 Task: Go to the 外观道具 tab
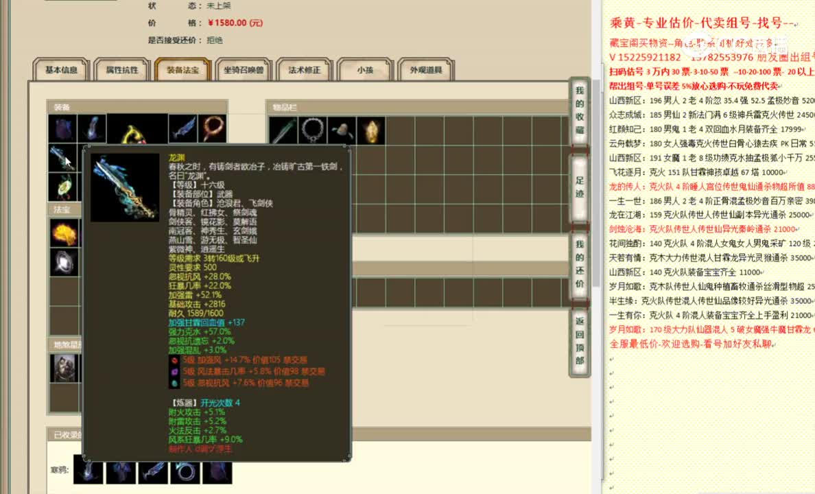click(426, 70)
